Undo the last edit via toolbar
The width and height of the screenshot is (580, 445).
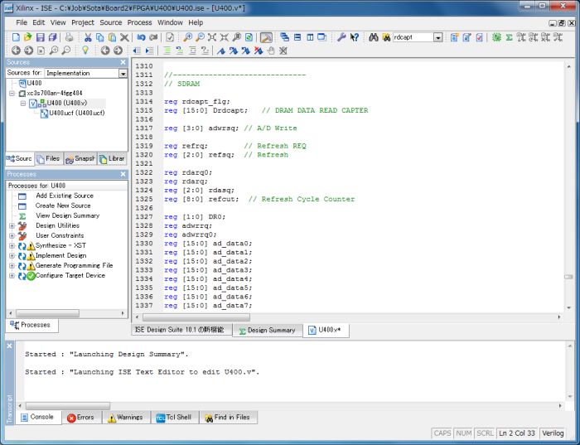[x=141, y=37]
